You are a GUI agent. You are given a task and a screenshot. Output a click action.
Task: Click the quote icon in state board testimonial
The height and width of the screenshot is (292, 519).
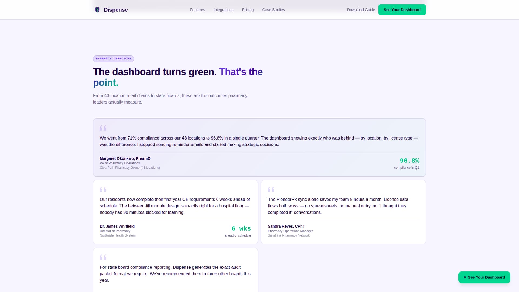click(103, 257)
